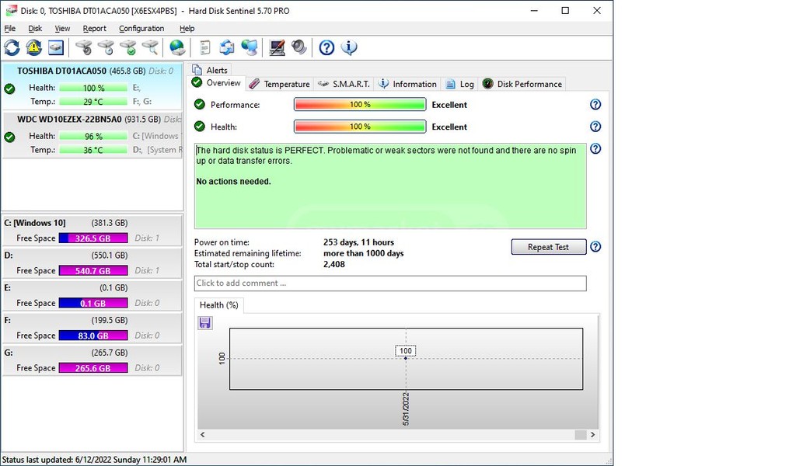Switch to the Disk Performance tab
Screen dimensions: 796x466
522,84
